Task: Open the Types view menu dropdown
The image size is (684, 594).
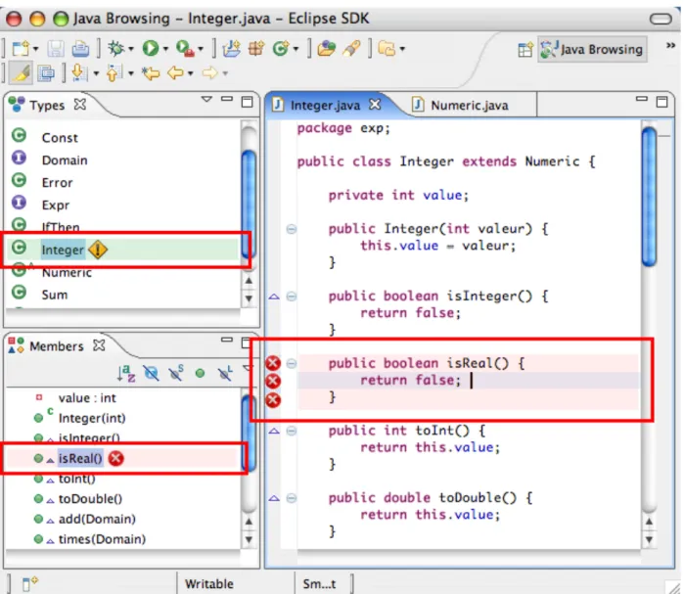Action: tap(206, 100)
